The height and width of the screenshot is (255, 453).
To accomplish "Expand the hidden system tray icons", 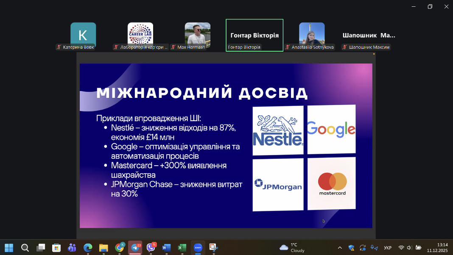I will coord(340,248).
